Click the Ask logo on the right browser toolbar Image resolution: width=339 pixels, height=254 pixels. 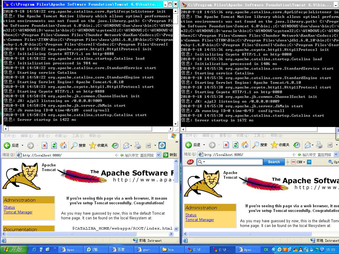(191, 162)
